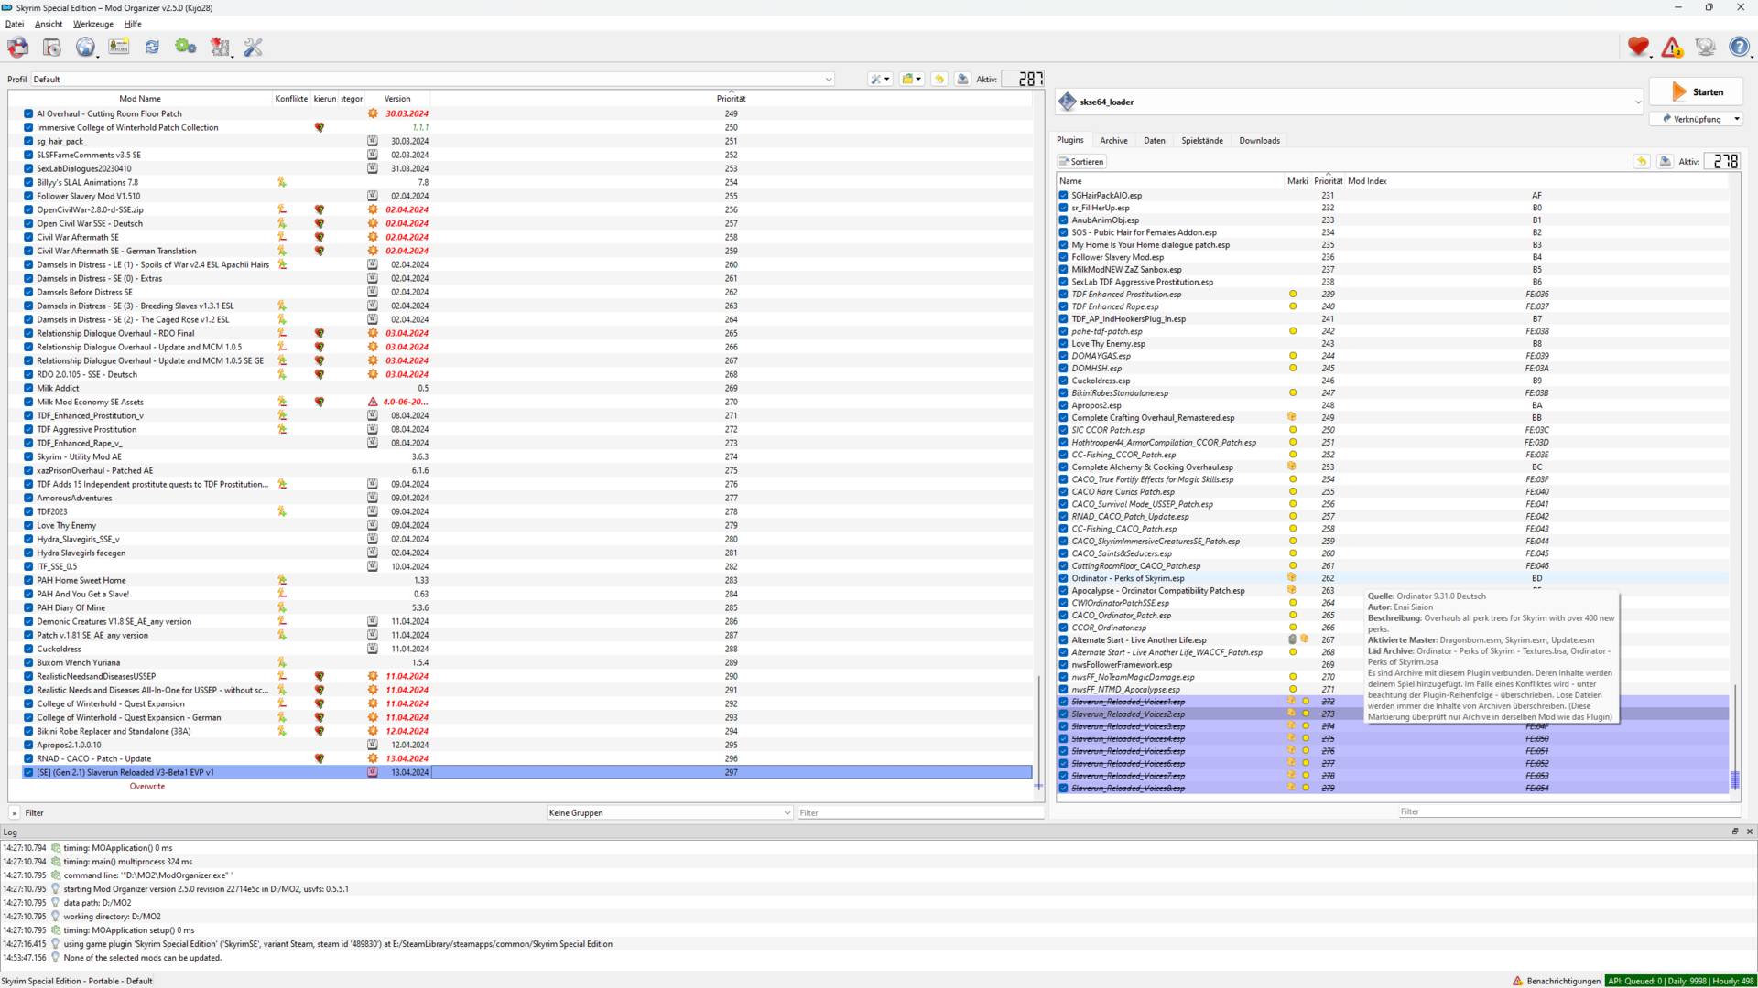Open the Werkzeuge menu

coord(93,24)
